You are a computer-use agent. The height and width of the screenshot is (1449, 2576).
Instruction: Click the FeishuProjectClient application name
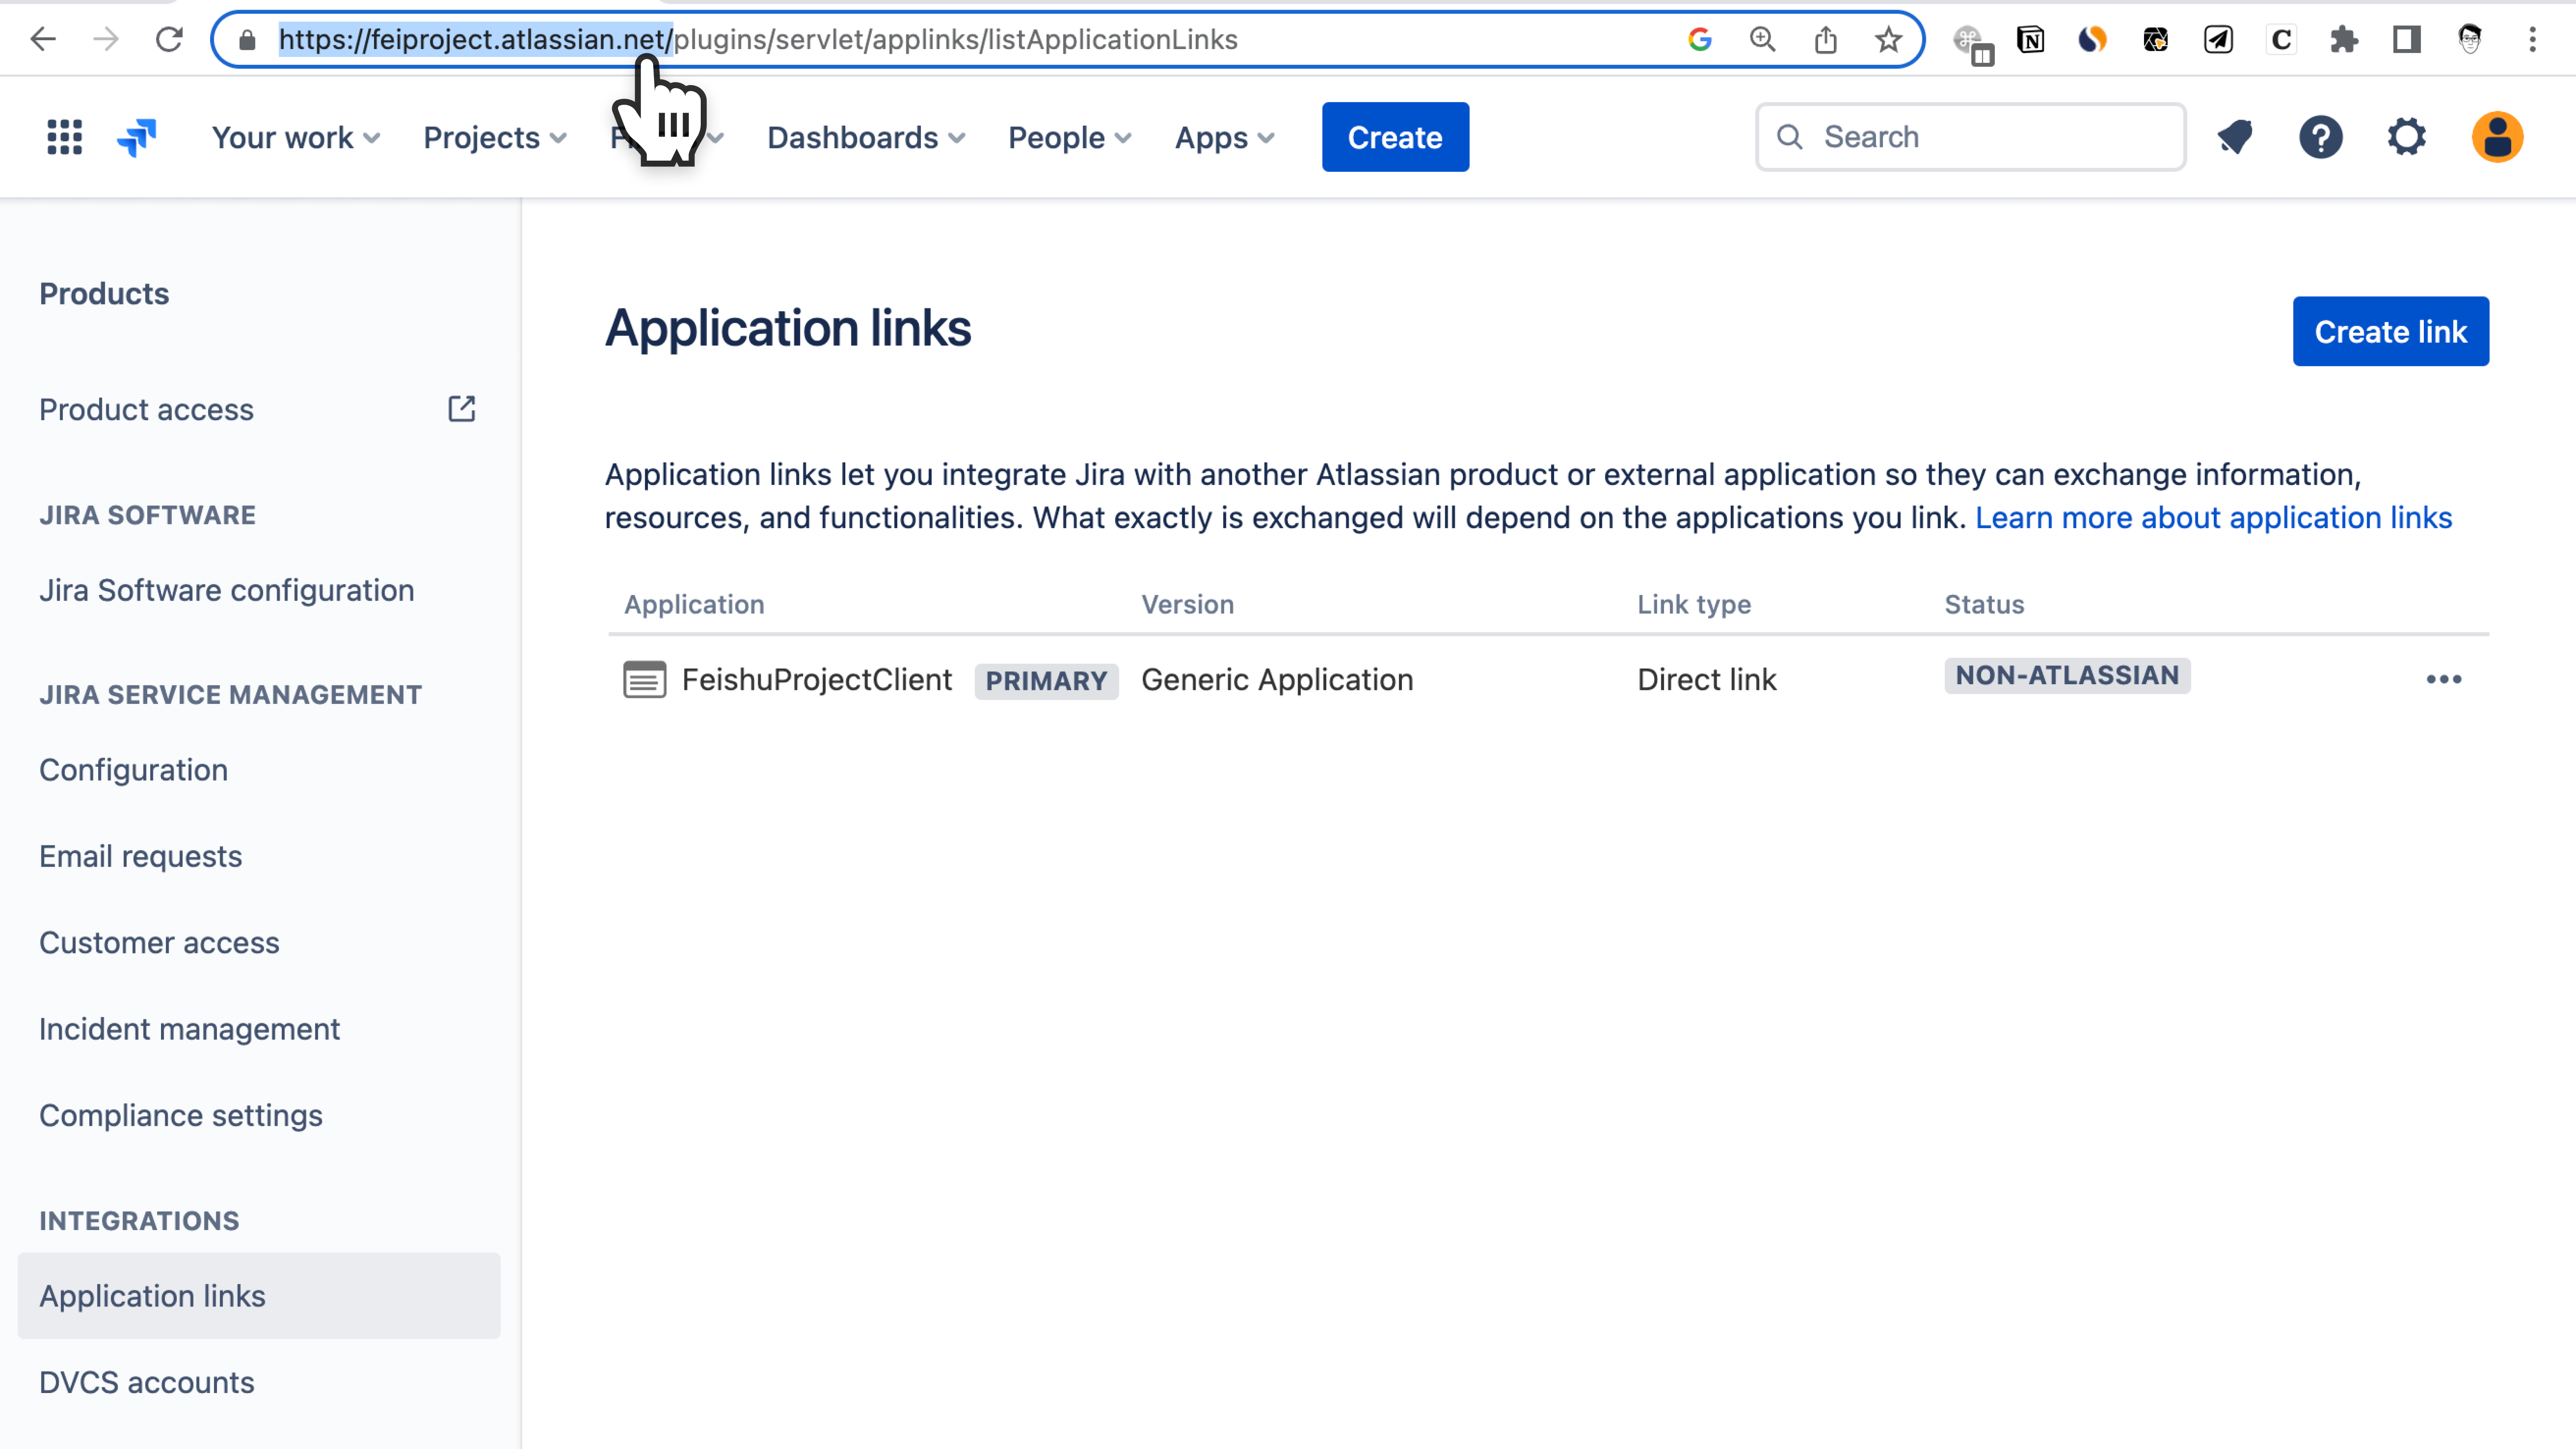(817, 680)
